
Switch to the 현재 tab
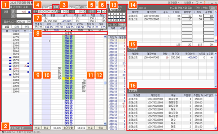pos(27,27)
